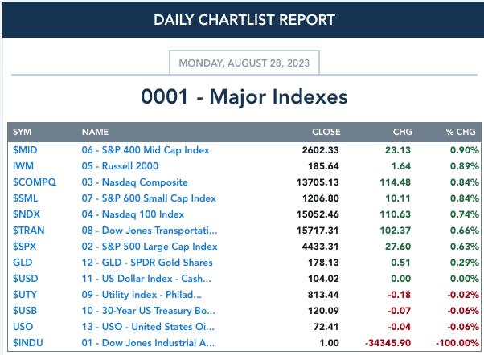
Task: Sort the table by the SYM column header
Action: (x=22, y=132)
